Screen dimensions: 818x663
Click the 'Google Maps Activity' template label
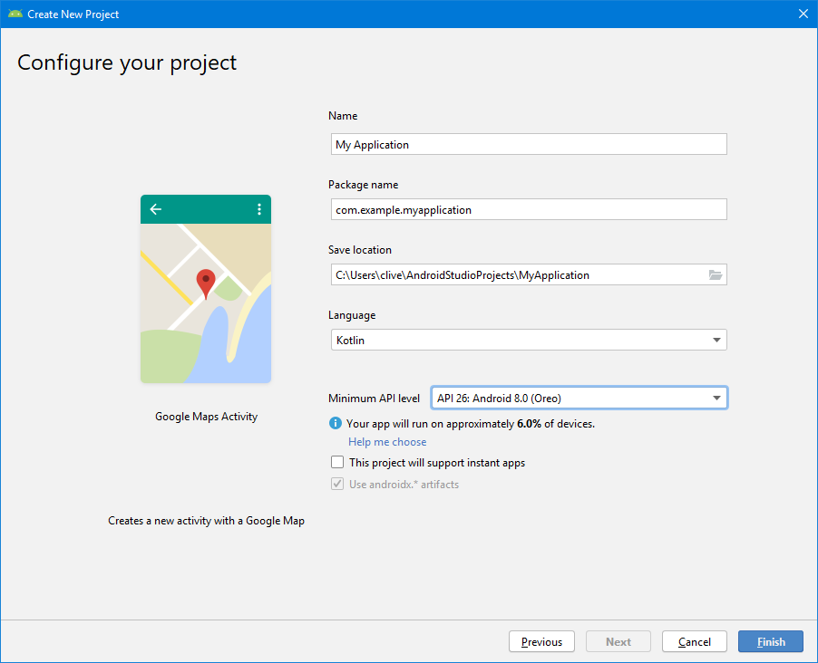point(207,417)
